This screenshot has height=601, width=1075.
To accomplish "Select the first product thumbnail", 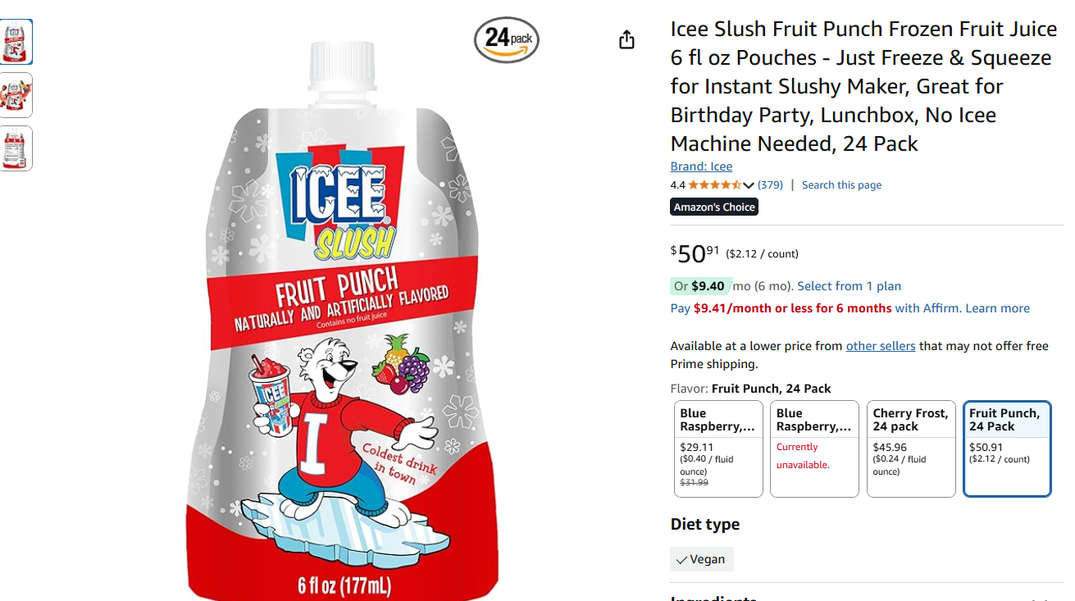I will click(x=16, y=42).
